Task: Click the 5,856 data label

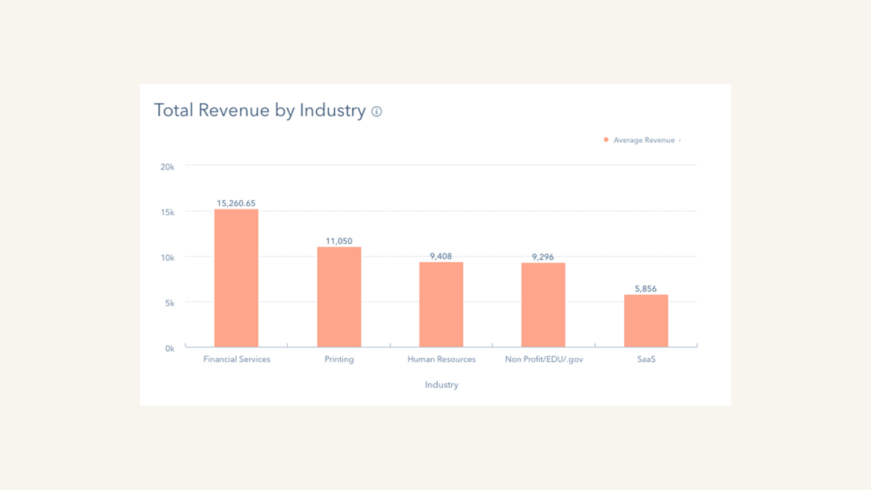Action: click(x=646, y=289)
